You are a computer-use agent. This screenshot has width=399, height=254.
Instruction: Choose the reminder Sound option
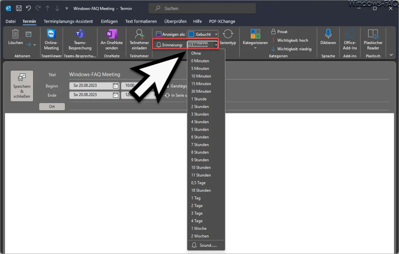pos(206,245)
